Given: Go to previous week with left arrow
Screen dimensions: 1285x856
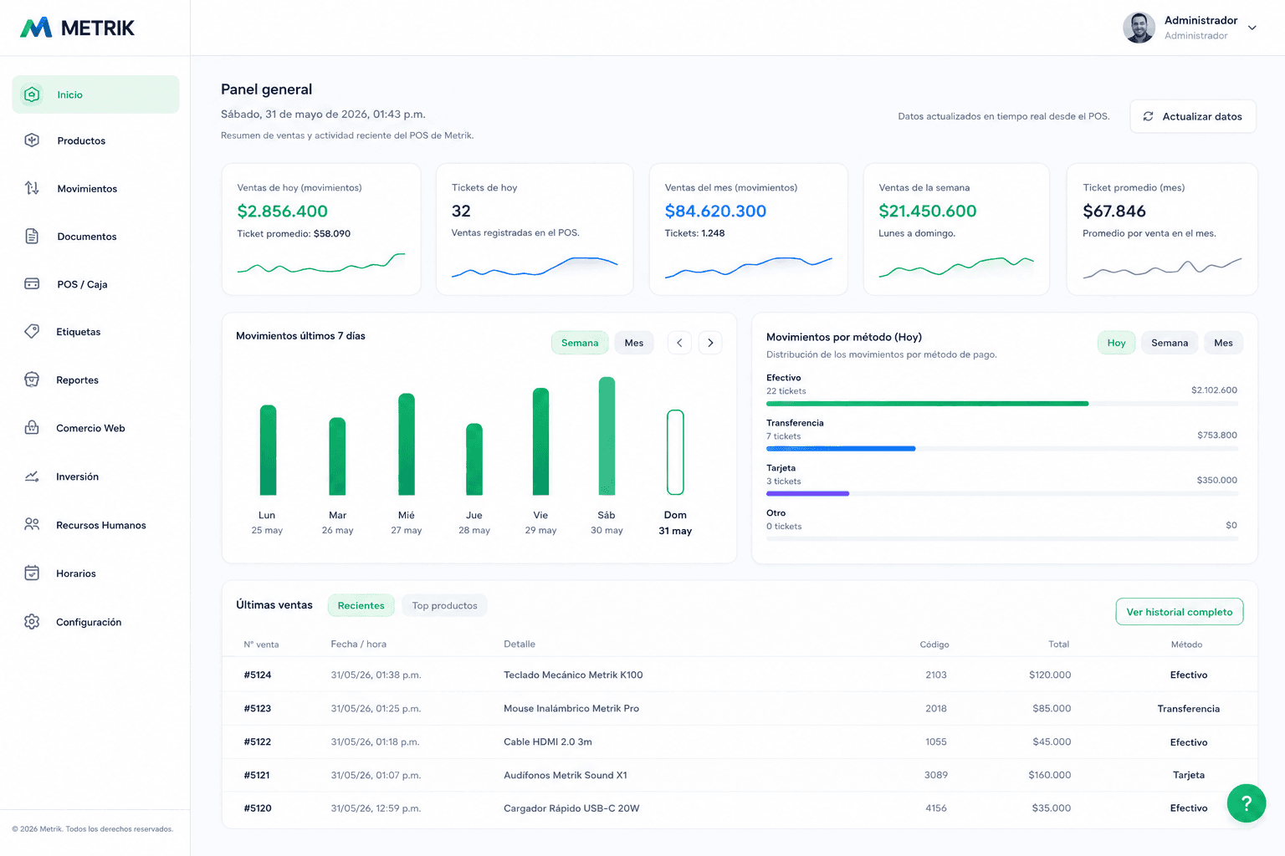Looking at the screenshot, I should click(x=679, y=343).
